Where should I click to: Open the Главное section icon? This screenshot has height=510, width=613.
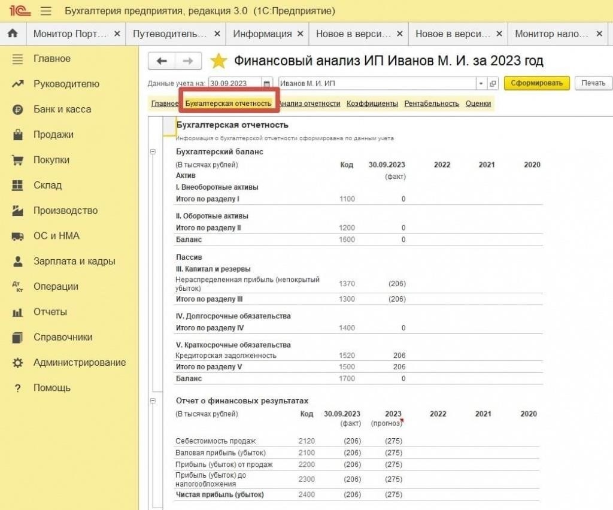(x=17, y=59)
